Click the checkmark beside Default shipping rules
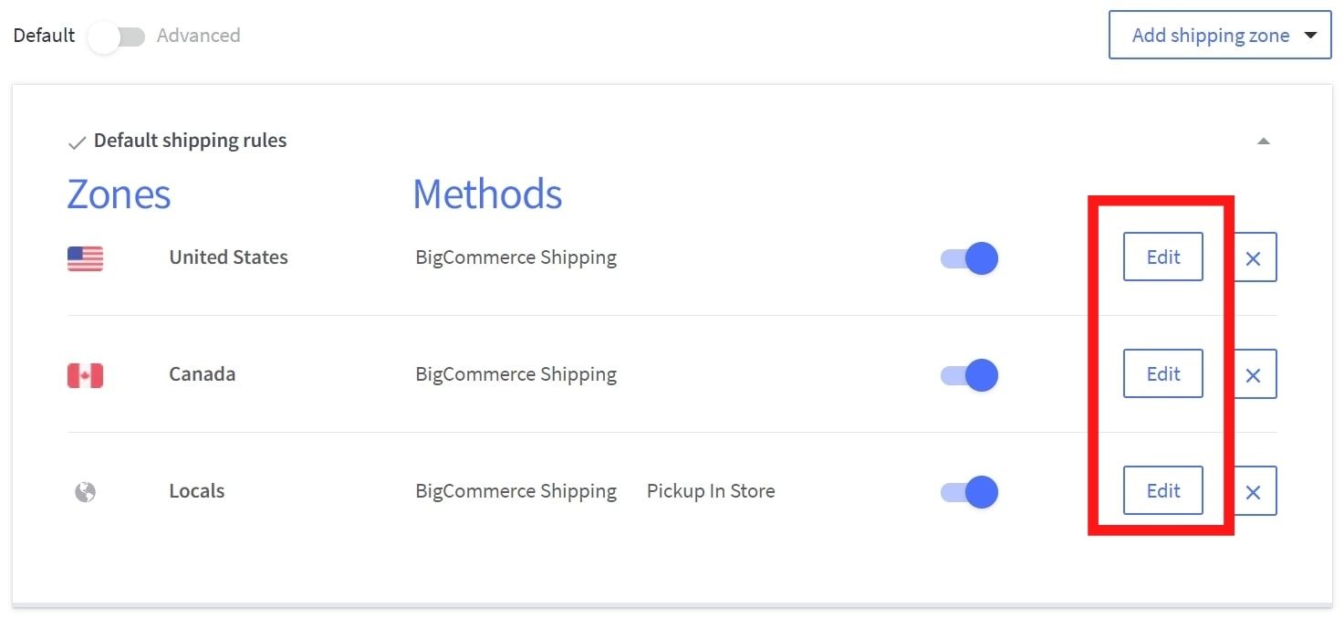This screenshot has width=1344, height=619. 77,142
